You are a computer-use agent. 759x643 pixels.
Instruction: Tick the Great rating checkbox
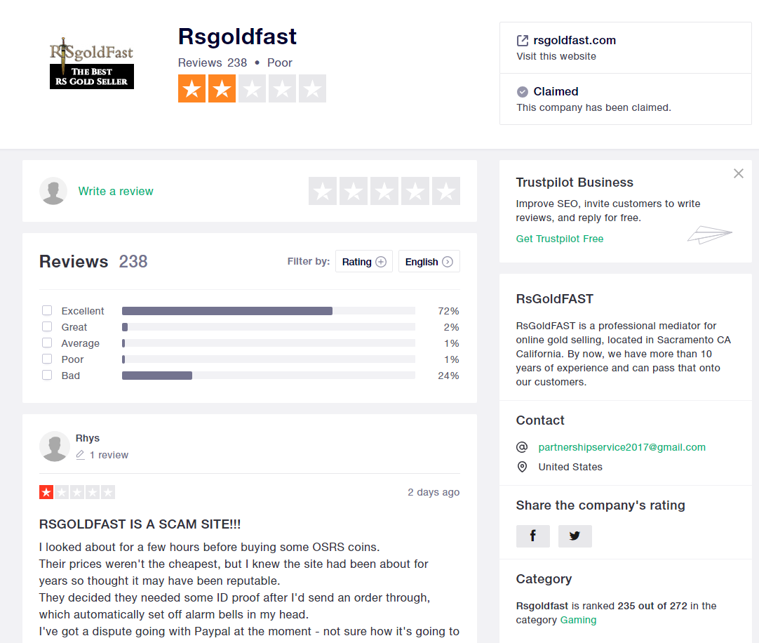tap(47, 326)
